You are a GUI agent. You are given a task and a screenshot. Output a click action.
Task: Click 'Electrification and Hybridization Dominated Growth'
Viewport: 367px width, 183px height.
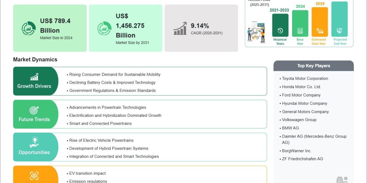[115, 115]
